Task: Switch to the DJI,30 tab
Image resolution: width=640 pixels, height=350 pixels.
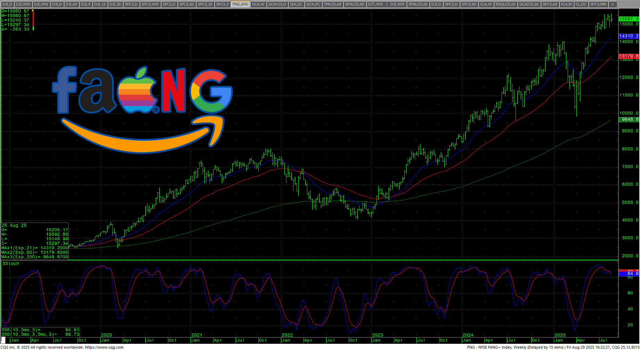Action: click(x=115, y=4)
